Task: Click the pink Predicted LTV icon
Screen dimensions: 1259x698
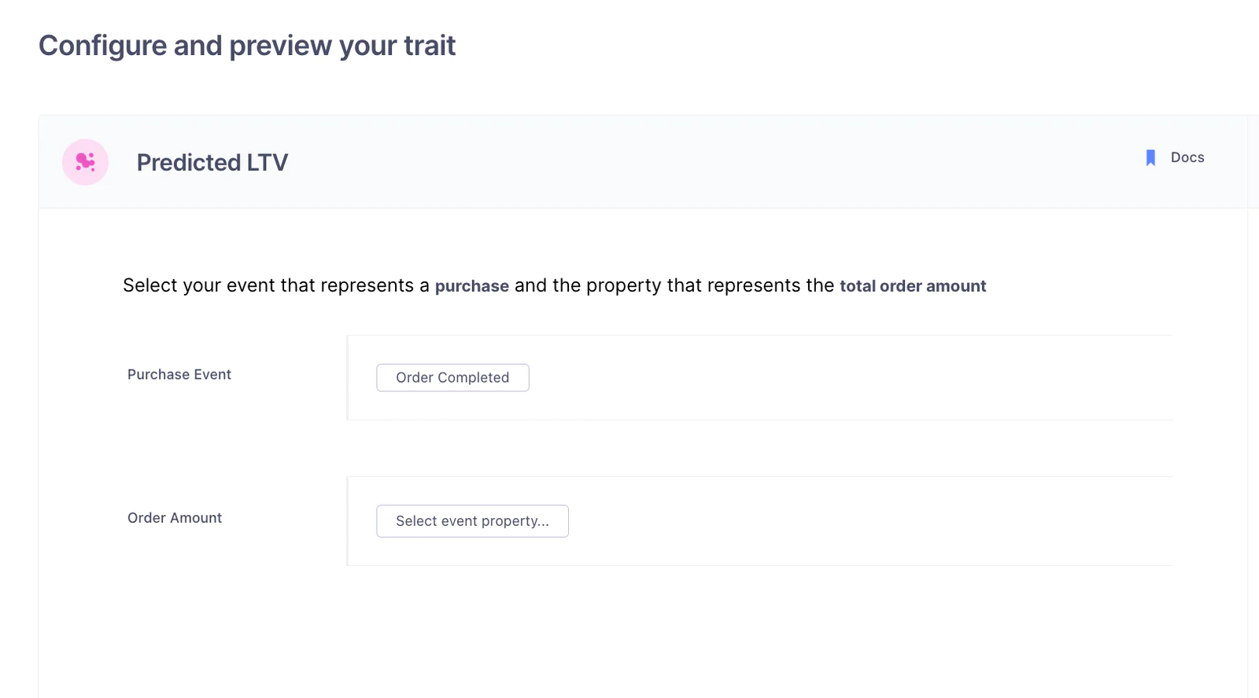Action: pos(85,162)
